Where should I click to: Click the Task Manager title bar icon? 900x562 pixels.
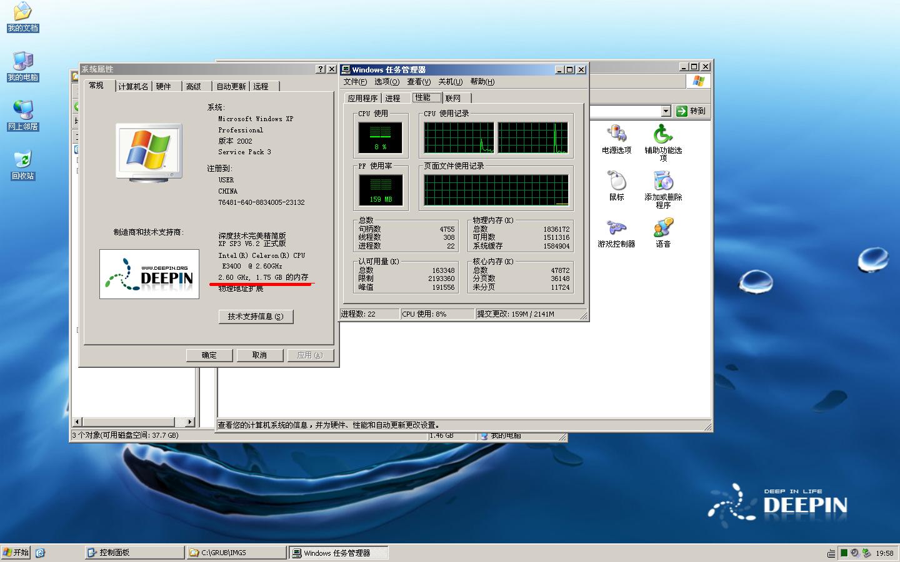point(346,70)
